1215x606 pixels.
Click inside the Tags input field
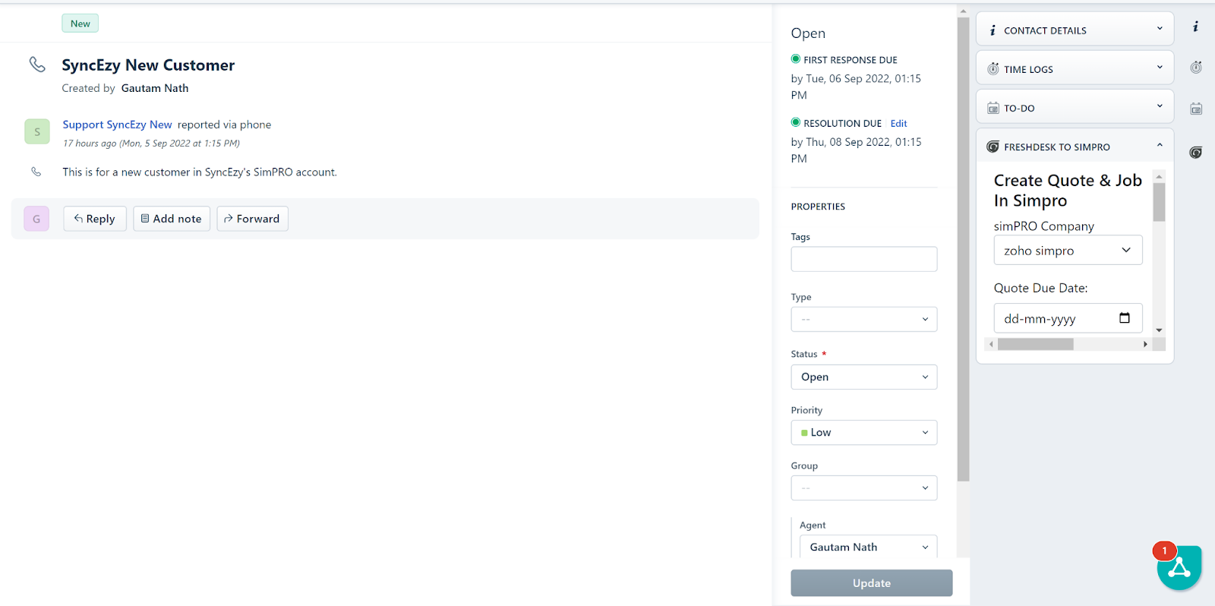coord(864,259)
